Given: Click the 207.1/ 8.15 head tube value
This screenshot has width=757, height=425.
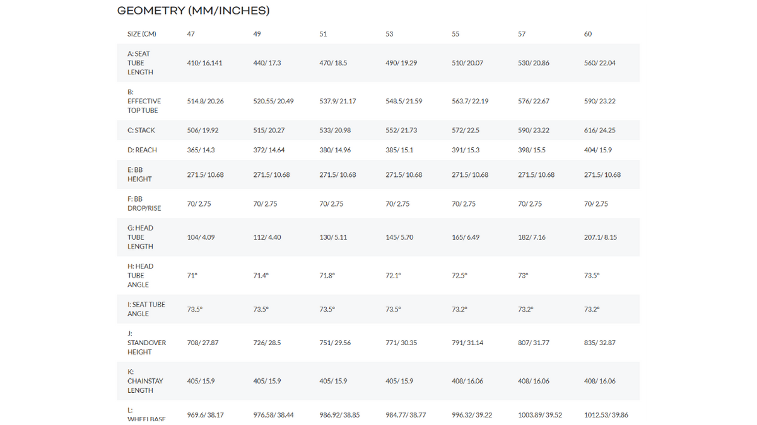Looking at the screenshot, I should (x=601, y=237).
